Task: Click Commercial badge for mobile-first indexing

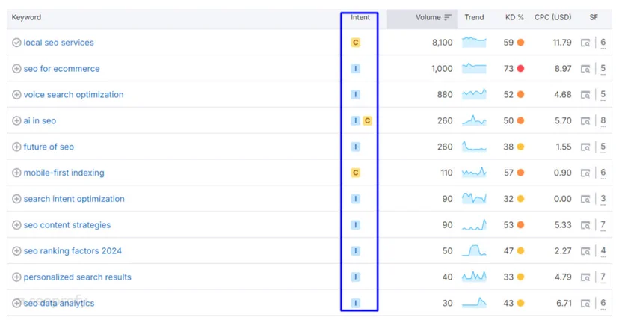Action: pyautogui.click(x=355, y=173)
